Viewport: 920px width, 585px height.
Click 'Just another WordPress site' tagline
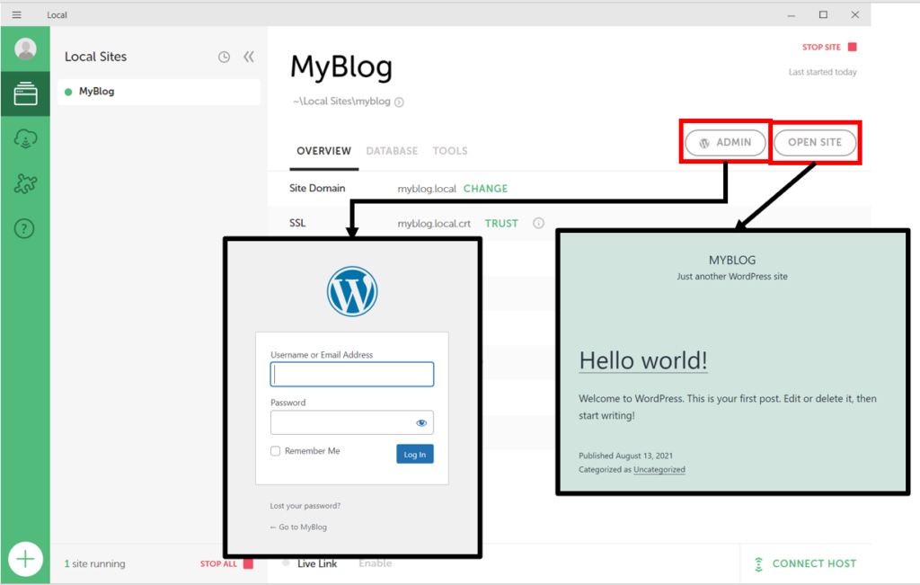pyautogui.click(x=732, y=277)
